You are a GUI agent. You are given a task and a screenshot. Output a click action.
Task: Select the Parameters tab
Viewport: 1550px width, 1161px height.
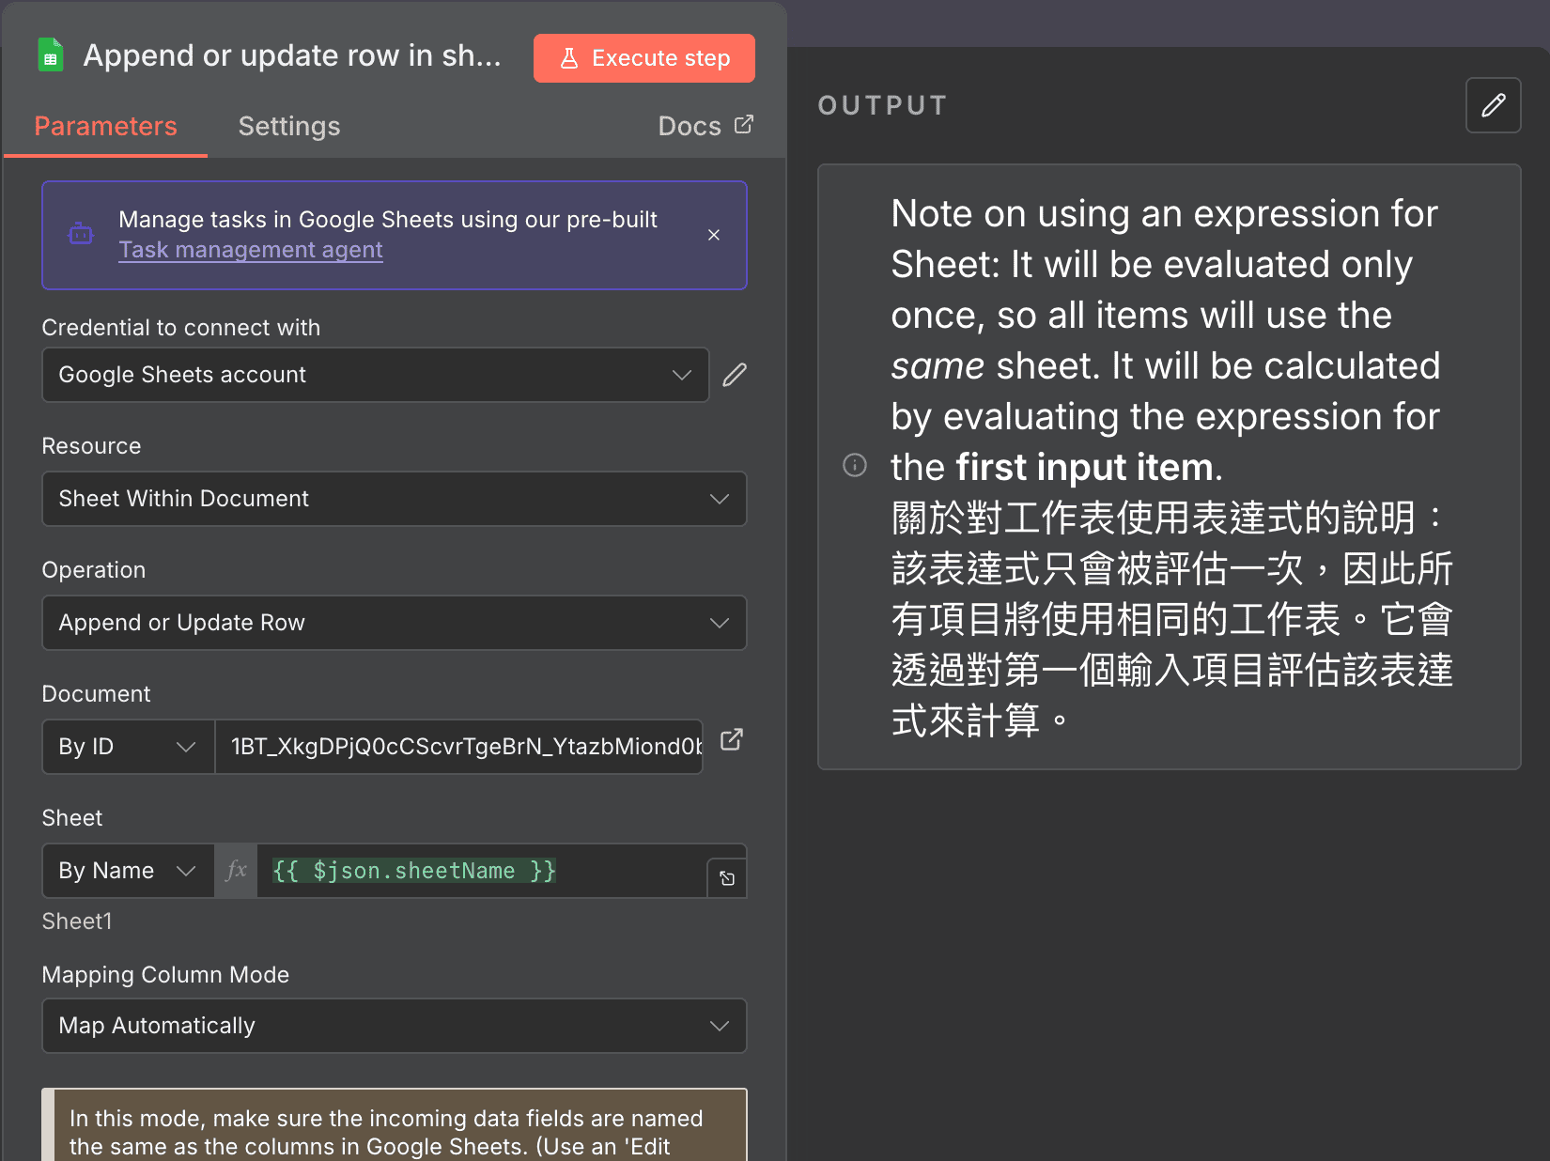105,126
